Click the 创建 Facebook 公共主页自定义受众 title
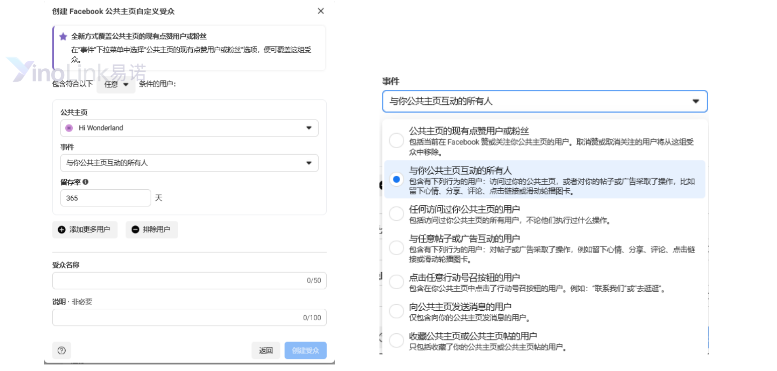 click(113, 11)
